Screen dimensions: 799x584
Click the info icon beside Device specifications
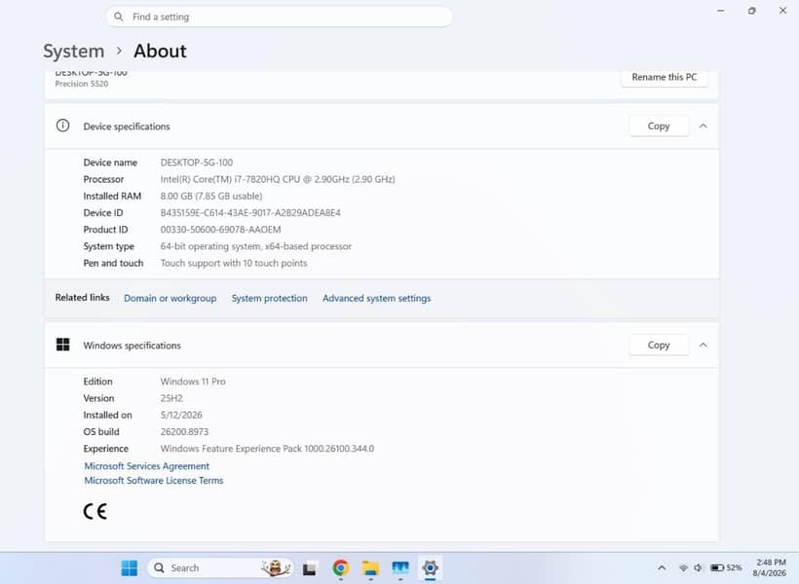[x=62, y=126]
